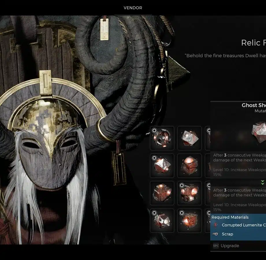
Task: Click the Corrupted Lumenite Crystal material icon
Action: pos(216,225)
